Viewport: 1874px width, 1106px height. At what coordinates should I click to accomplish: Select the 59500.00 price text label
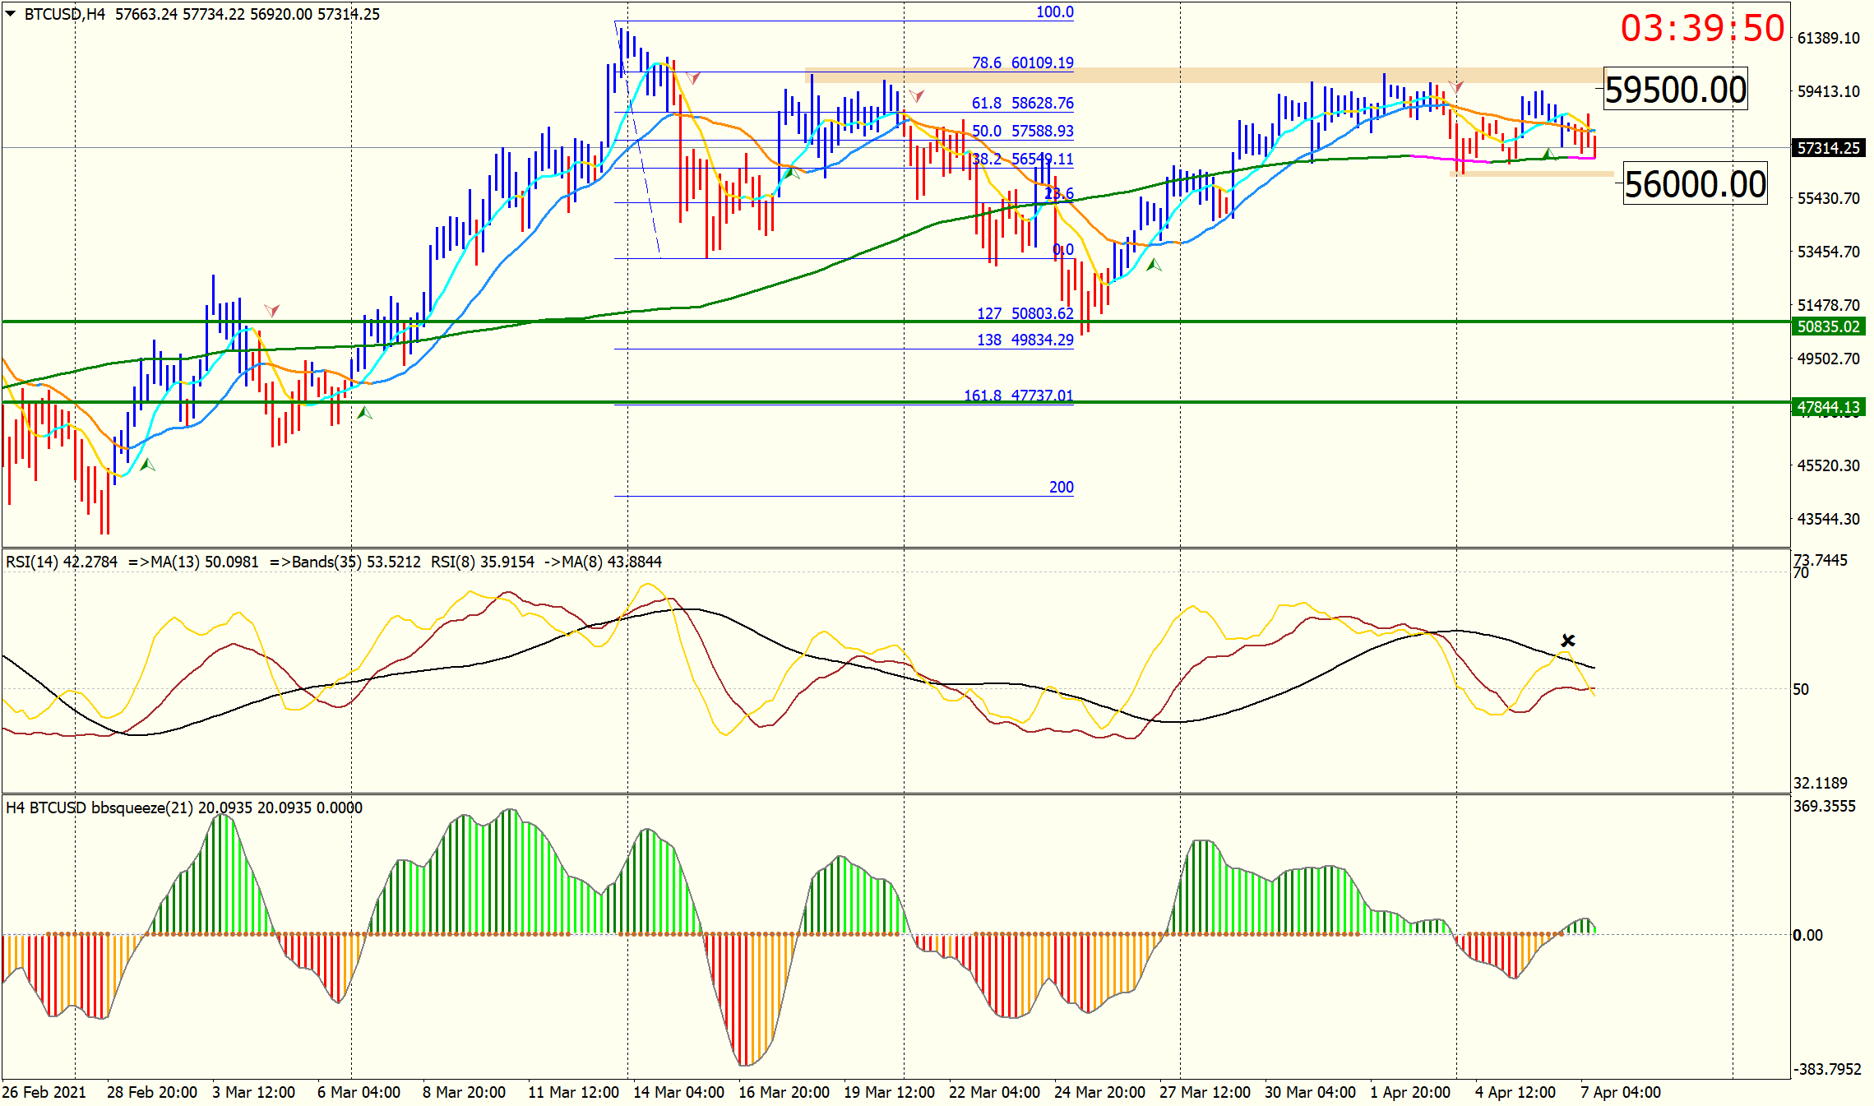tap(1675, 90)
